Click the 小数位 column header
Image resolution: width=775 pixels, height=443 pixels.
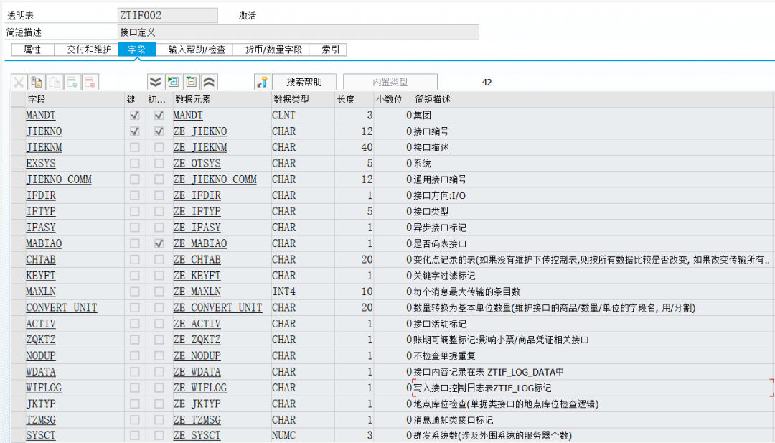[x=393, y=99]
